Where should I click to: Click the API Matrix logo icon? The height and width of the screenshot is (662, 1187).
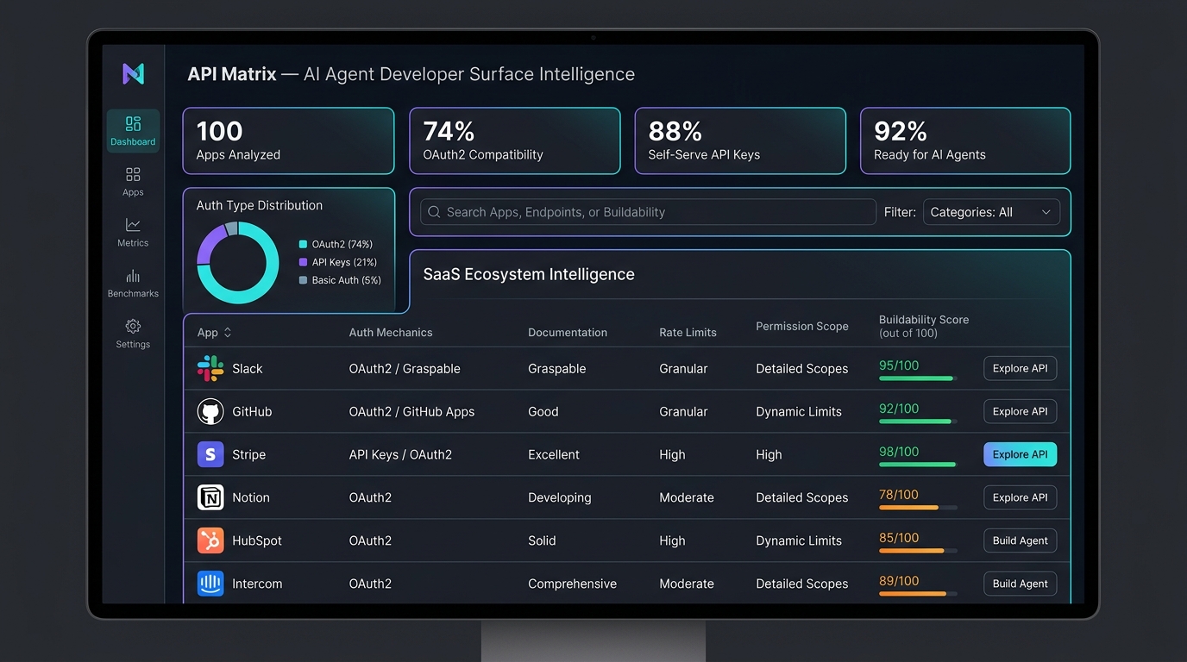click(133, 74)
